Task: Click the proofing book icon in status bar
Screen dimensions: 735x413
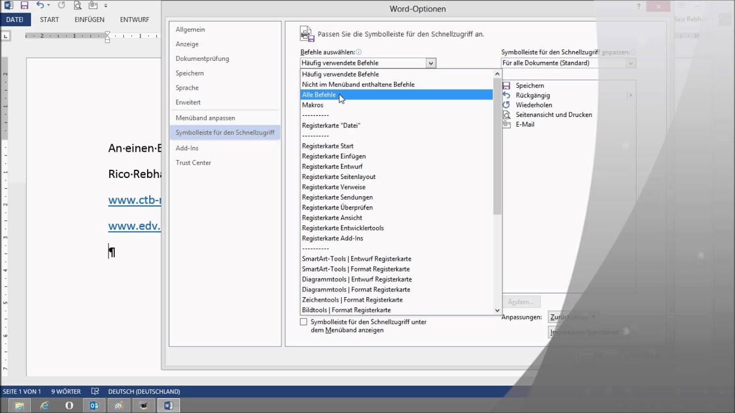Action: (95, 392)
